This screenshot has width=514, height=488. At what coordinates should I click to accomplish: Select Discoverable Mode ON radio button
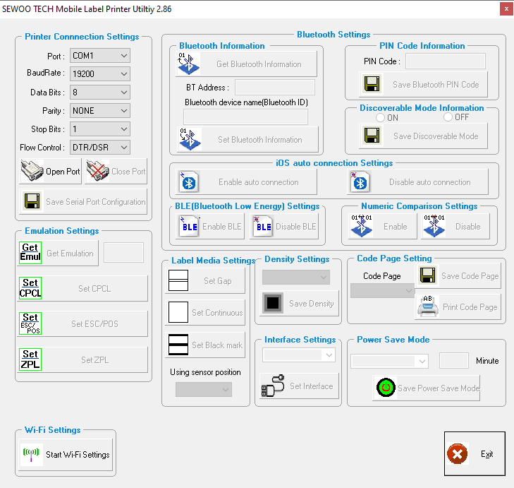click(380, 117)
